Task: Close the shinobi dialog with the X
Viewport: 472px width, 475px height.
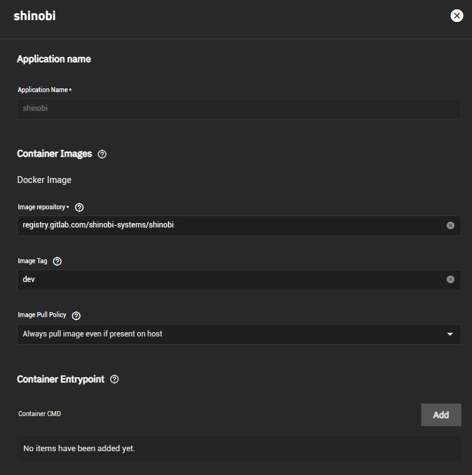Action: 456,16
